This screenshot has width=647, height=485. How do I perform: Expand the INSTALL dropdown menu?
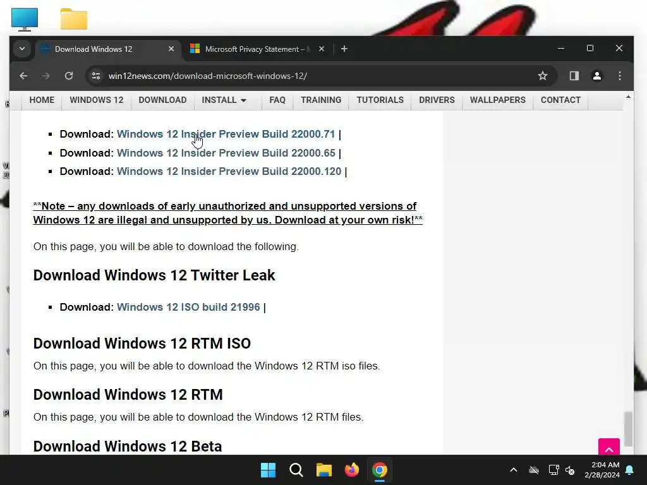tap(224, 100)
